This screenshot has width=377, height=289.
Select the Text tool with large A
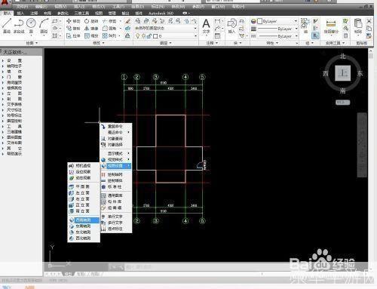pos(206,26)
